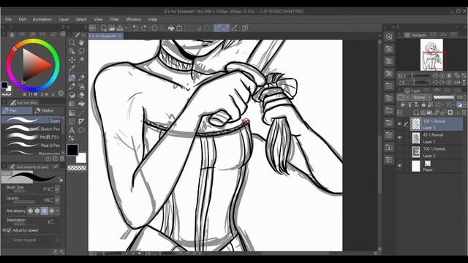Click the Open file icon in command bar
The height and width of the screenshot is (263, 468).
coord(112,28)
